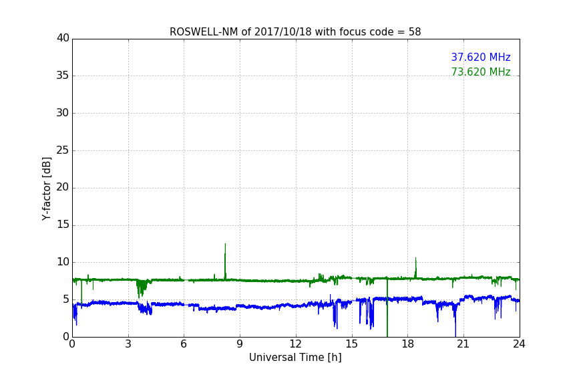Click the x-axis tick label '9'
This screenshot has height=385, width=577.
(x=240, y=344)
